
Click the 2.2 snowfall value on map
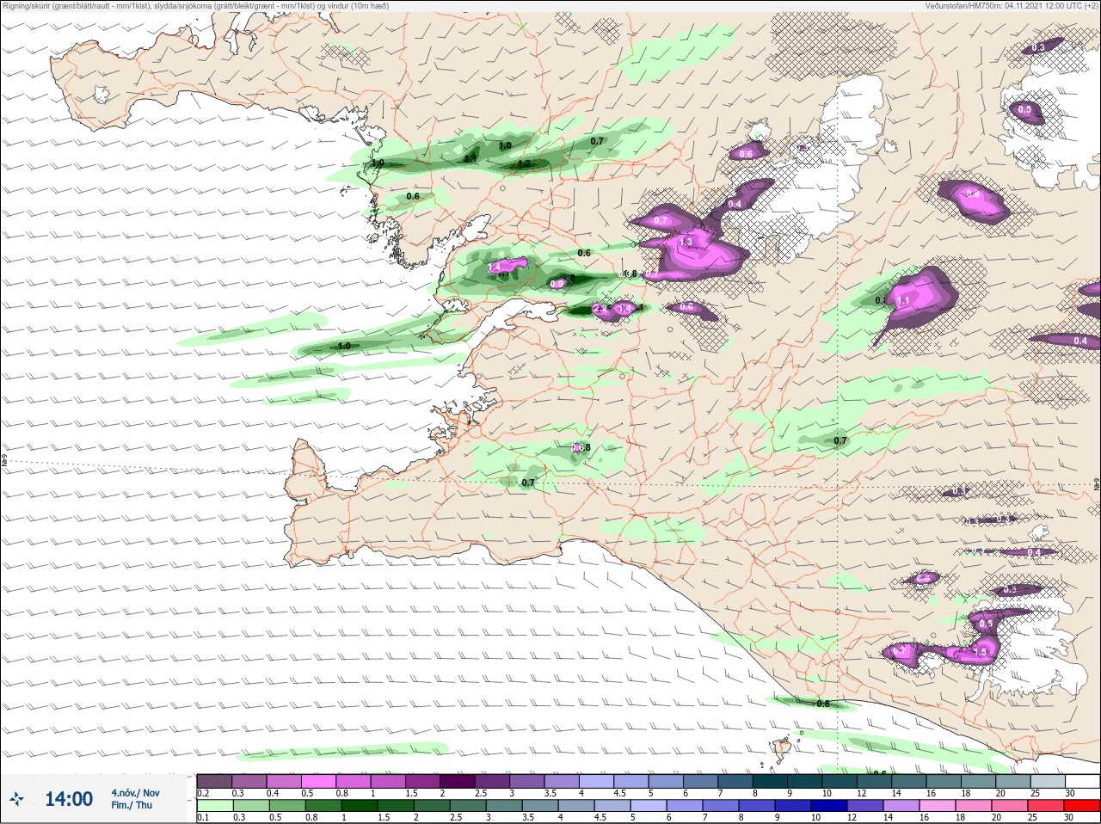coord(600,308)
